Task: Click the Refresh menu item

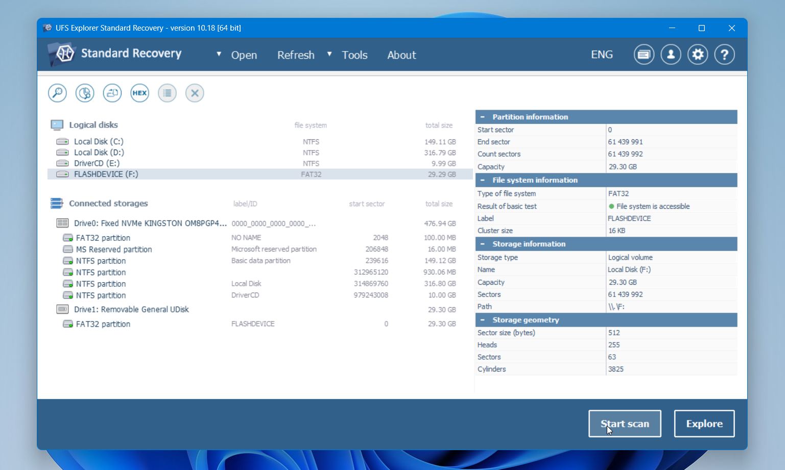Action: (296, 55)
